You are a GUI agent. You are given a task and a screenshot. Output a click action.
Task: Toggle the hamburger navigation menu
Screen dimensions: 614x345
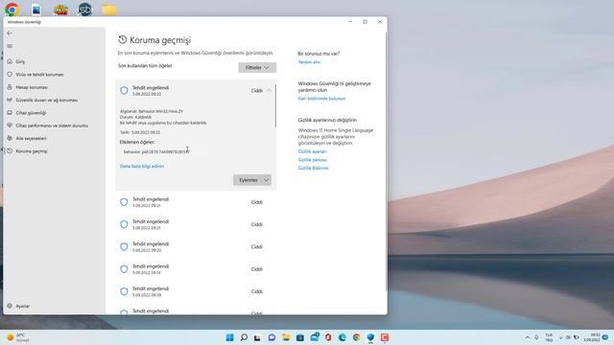(10, 46)
